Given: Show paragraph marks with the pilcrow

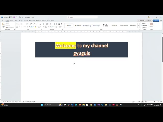Looking at the screenshot, I should [x=61, y=24].
